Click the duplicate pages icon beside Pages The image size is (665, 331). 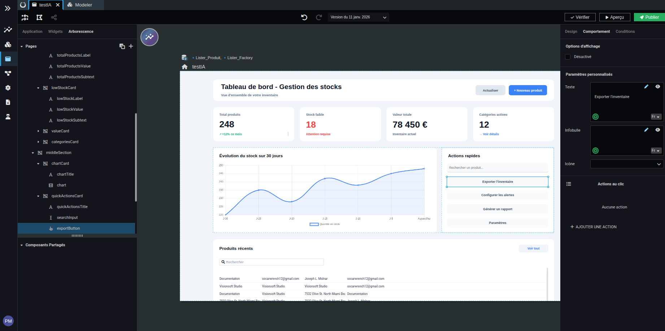[122, 46]
